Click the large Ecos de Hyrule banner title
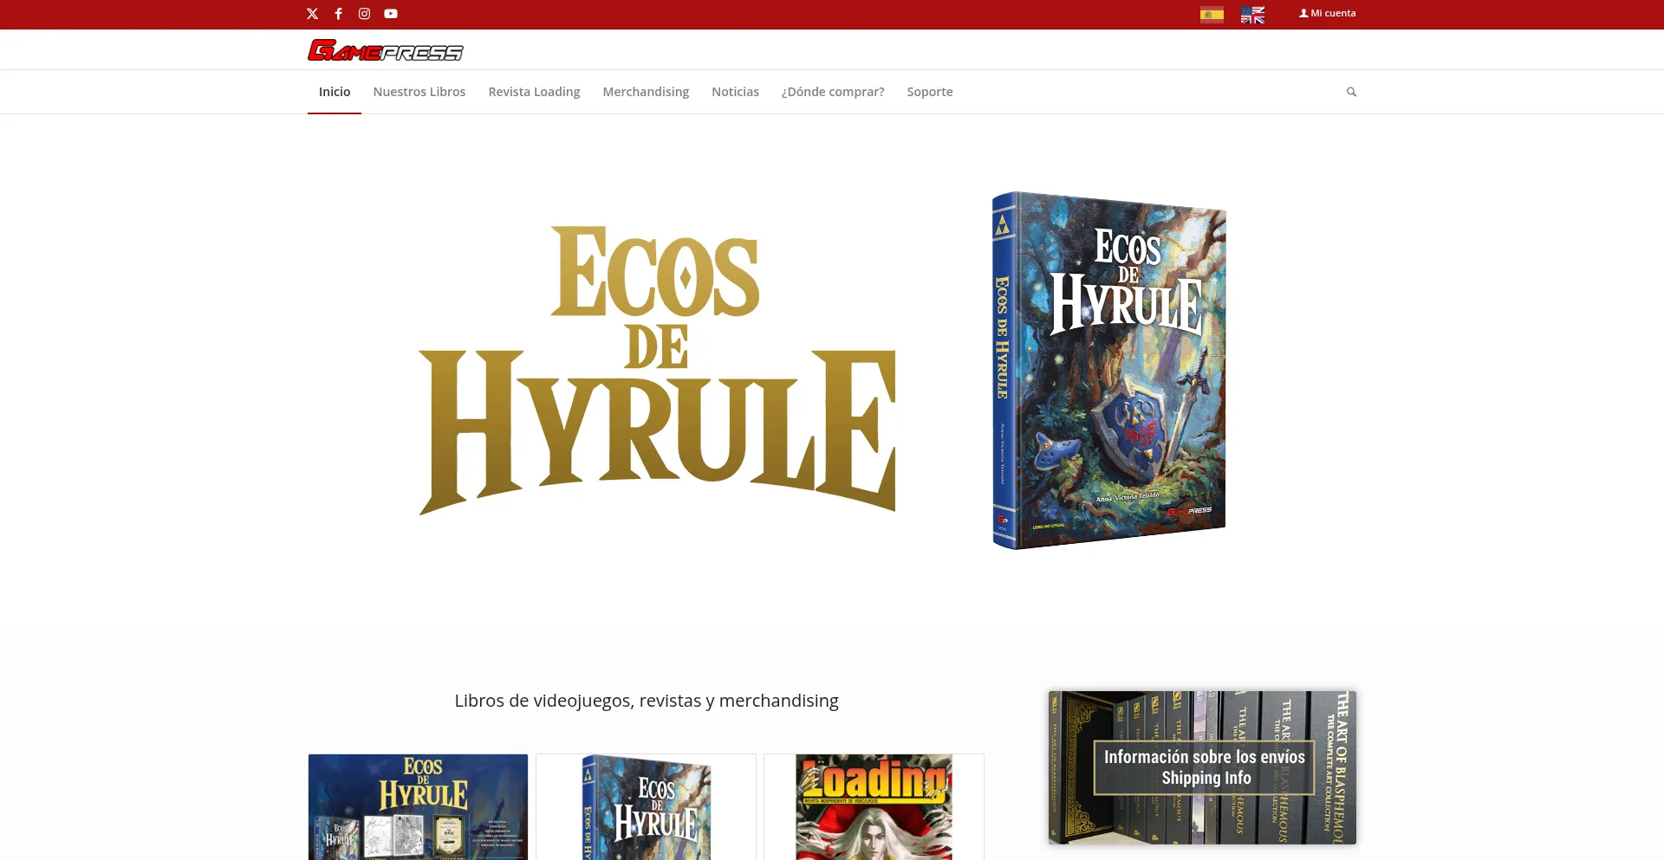This screenshot has height=860, width=1664. coord(657,370)
